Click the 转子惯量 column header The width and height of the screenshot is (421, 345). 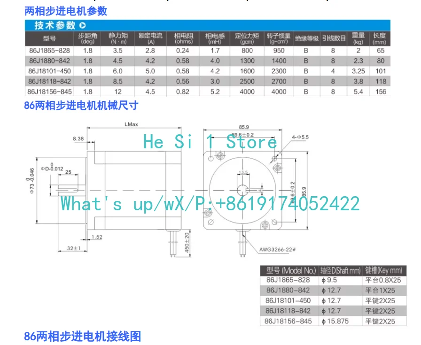coord(279,38)
